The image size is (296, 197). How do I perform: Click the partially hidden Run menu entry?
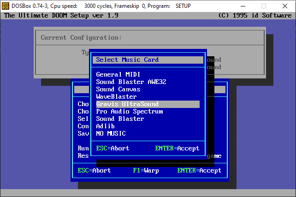pyautogui.click(x=83, y=148)
